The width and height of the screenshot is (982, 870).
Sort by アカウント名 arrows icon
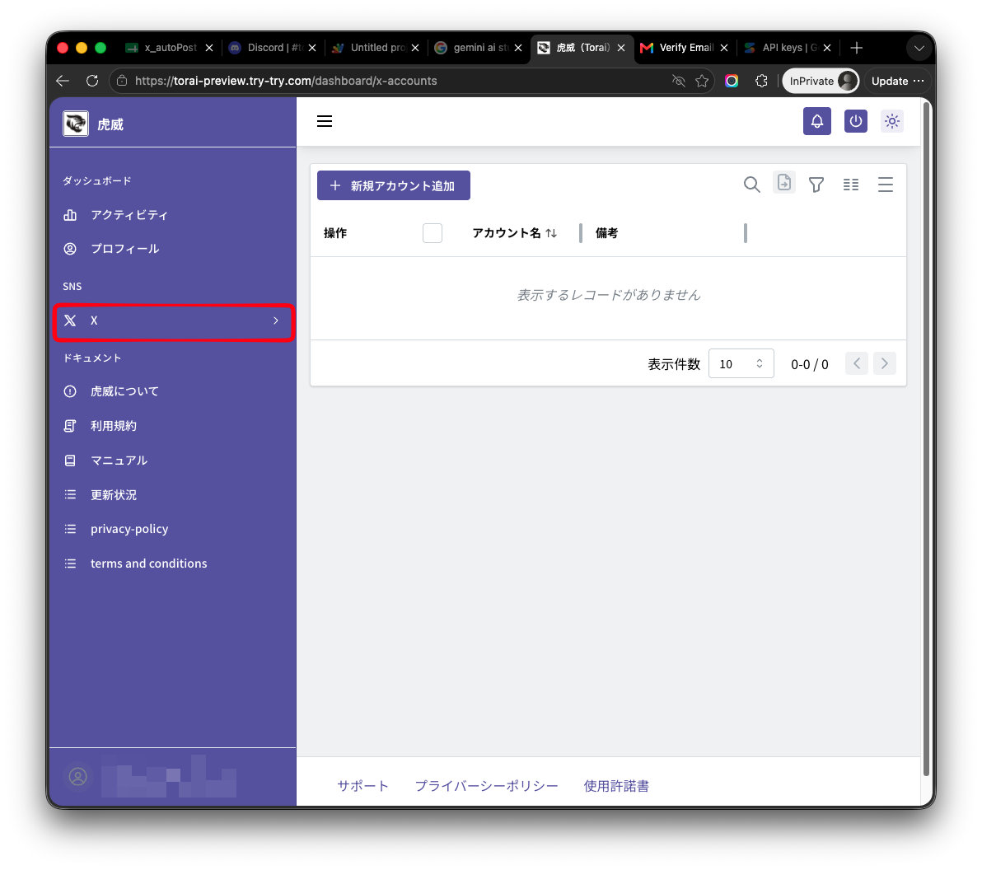pyautogui.click(x=551, y=233)
